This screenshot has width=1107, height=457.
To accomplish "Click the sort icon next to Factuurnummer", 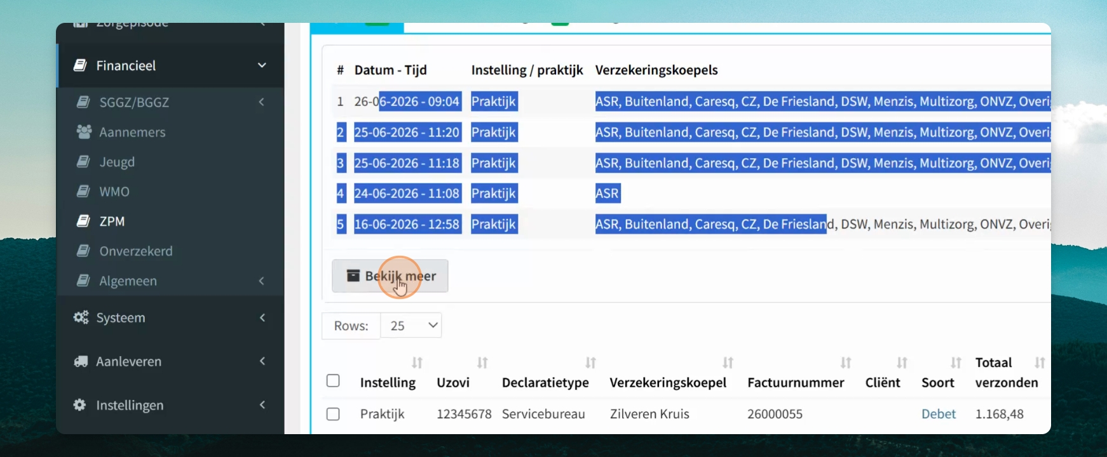I will [x=846, y=362].
